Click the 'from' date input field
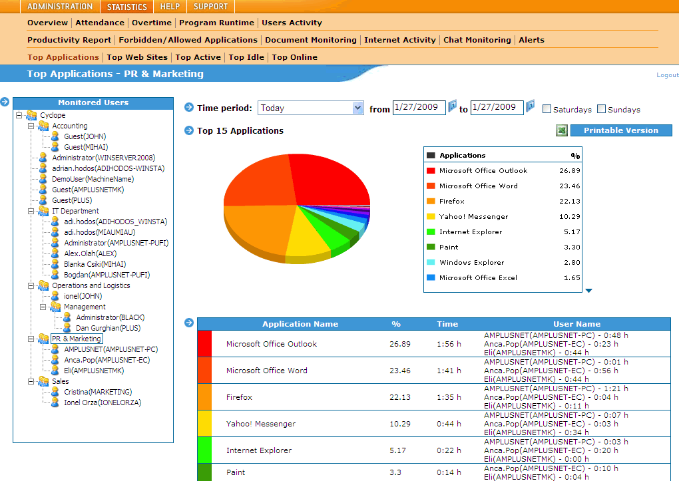679x481 pixels. pos(419,107)
